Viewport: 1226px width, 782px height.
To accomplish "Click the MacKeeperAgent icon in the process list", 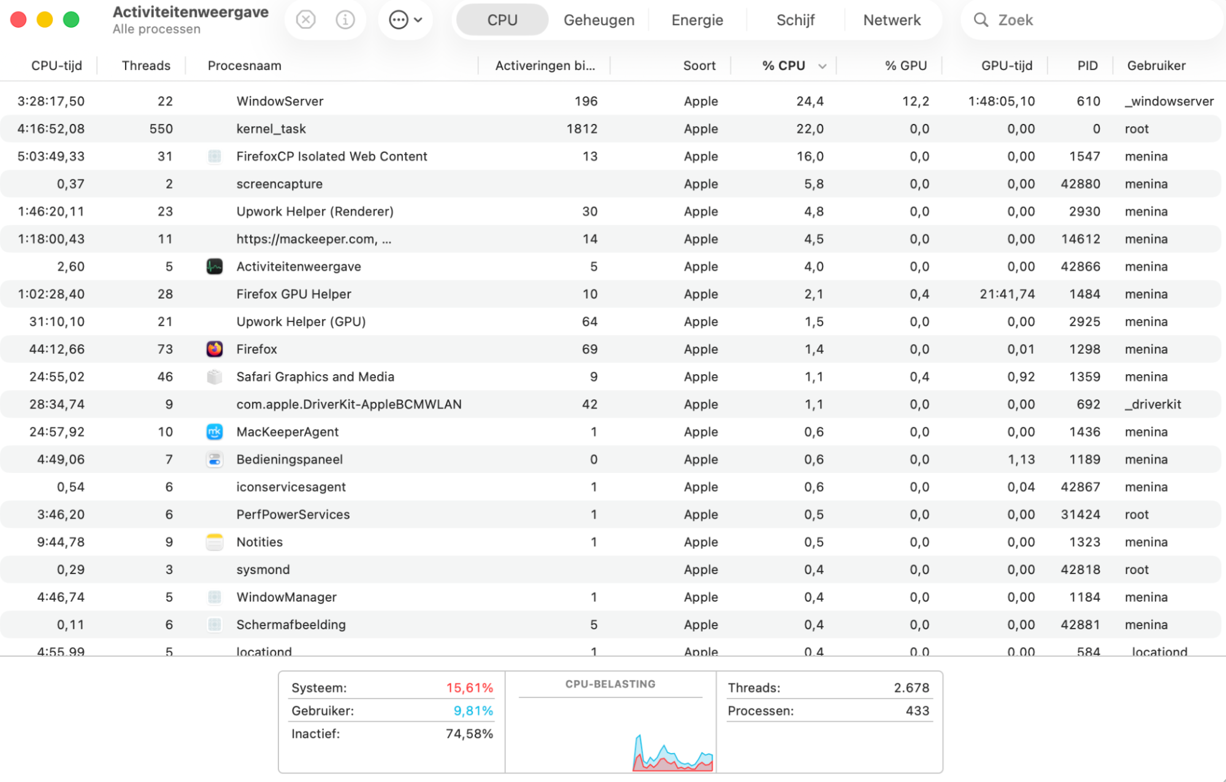I will pos(214,432).
